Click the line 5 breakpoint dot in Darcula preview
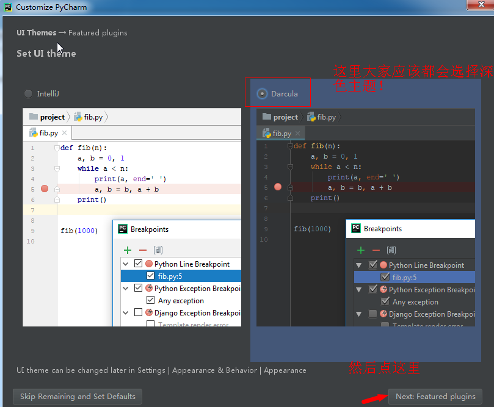 278,187
